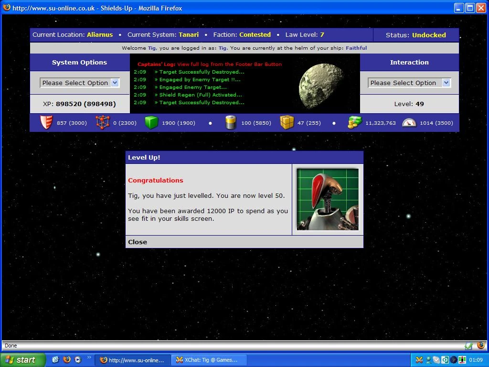Click the moon planet image

coord(321,86)
